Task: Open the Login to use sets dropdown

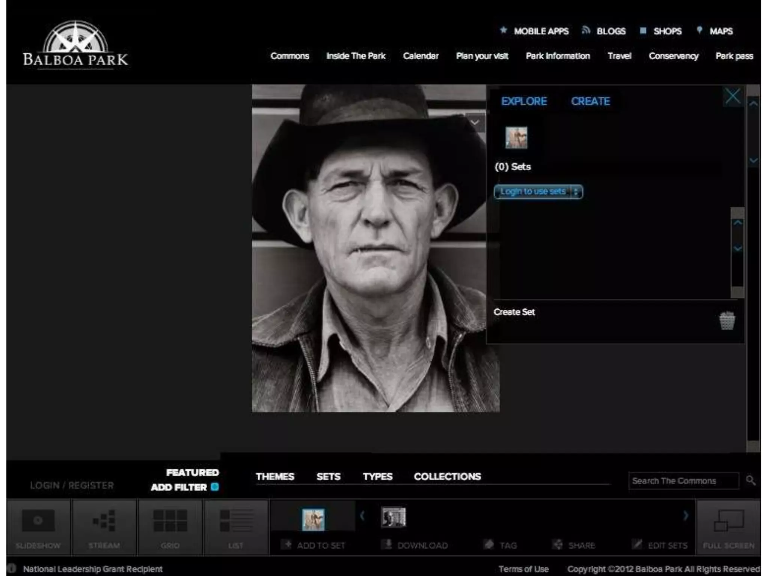Action: (x=538, y=192)
